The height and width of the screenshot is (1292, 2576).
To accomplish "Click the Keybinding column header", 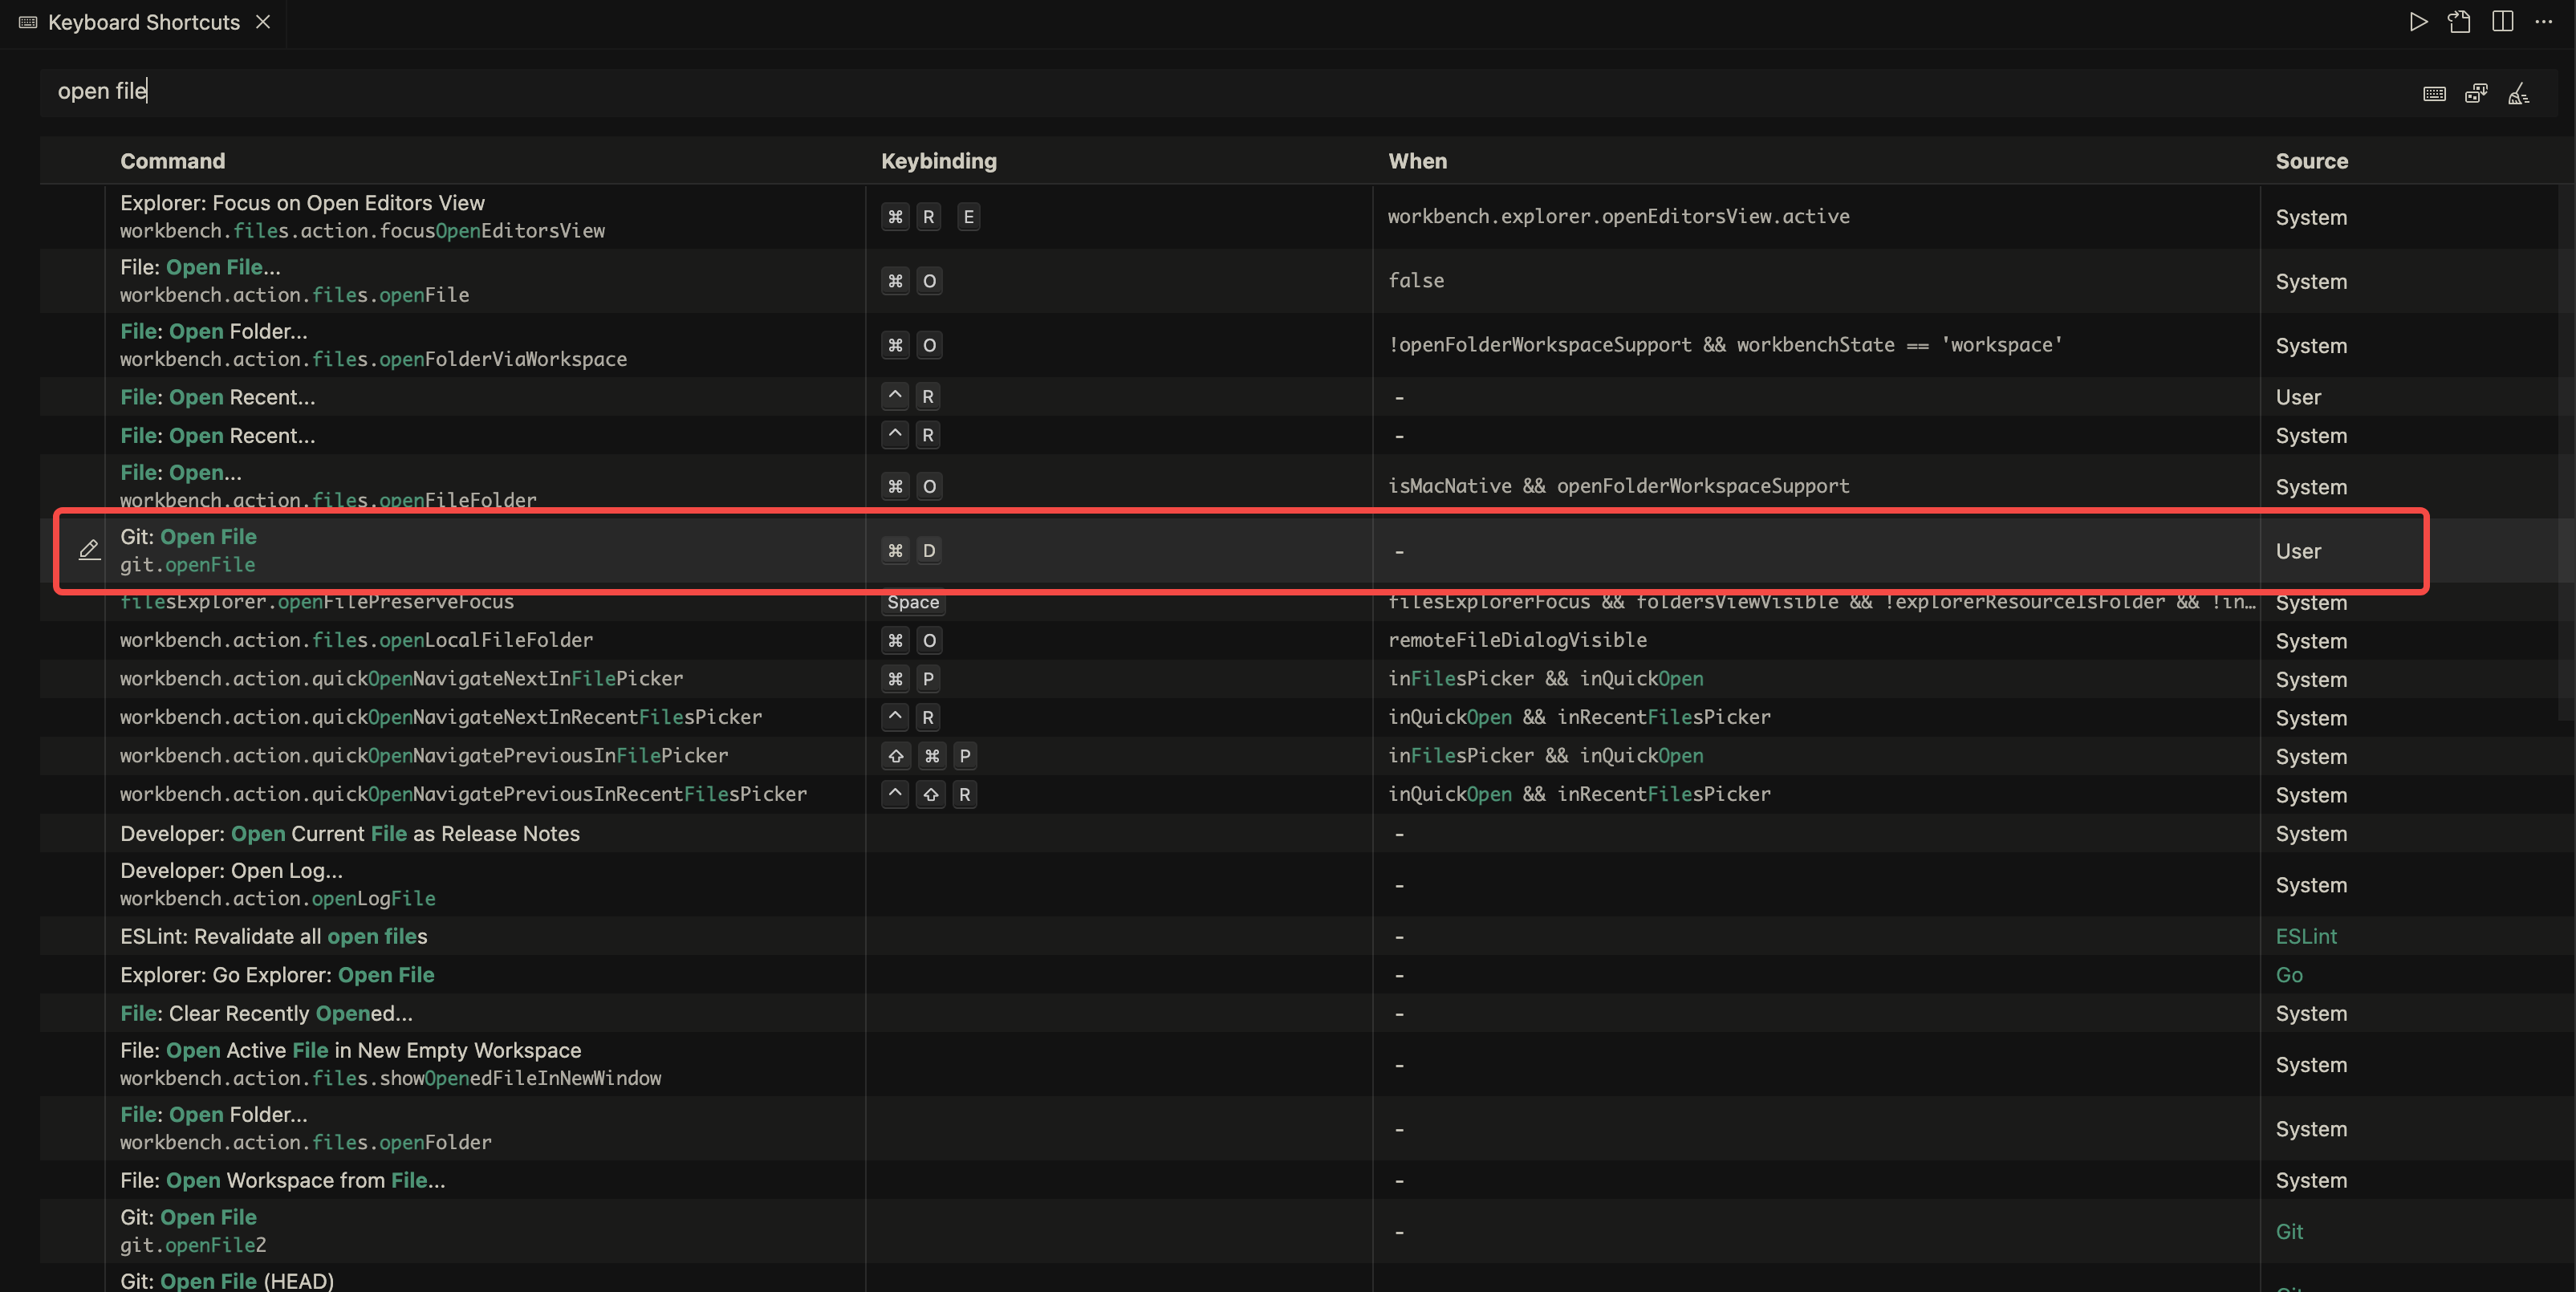I will coord(938,161).
